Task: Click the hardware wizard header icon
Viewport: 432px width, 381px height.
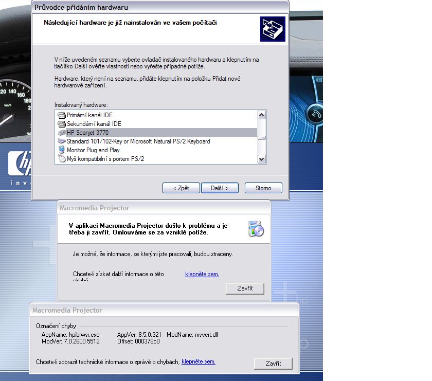Action: pyautogui.click(x=273, y=29)
